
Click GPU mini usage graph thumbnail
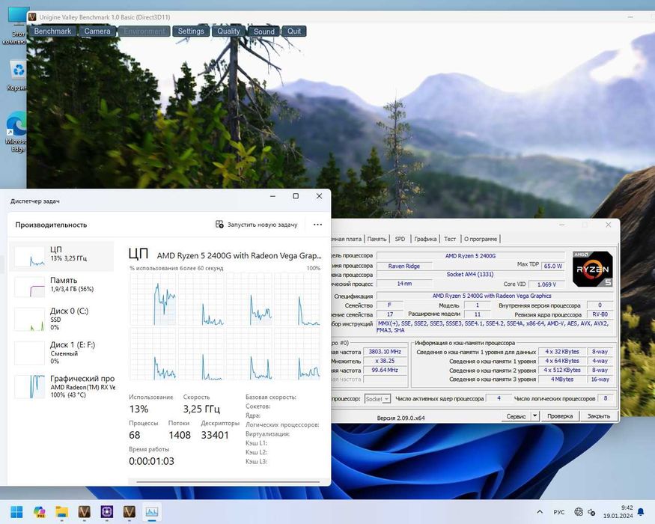30,386
